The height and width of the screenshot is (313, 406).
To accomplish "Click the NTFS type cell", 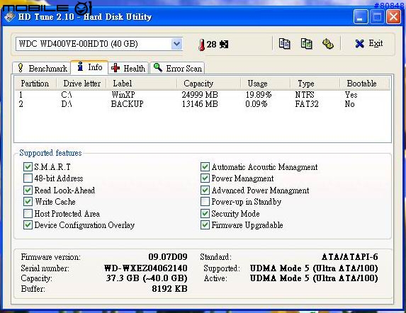I will pyautogui.click(x=305, y=95).
